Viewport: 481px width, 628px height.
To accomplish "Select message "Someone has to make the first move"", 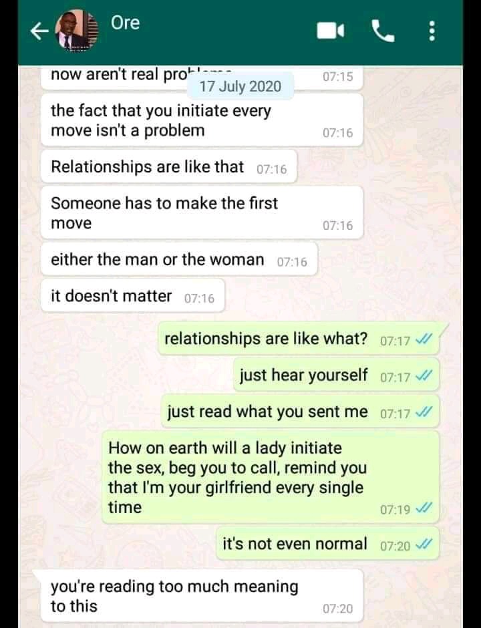I will pyautogui.click(x=202, y=213).
